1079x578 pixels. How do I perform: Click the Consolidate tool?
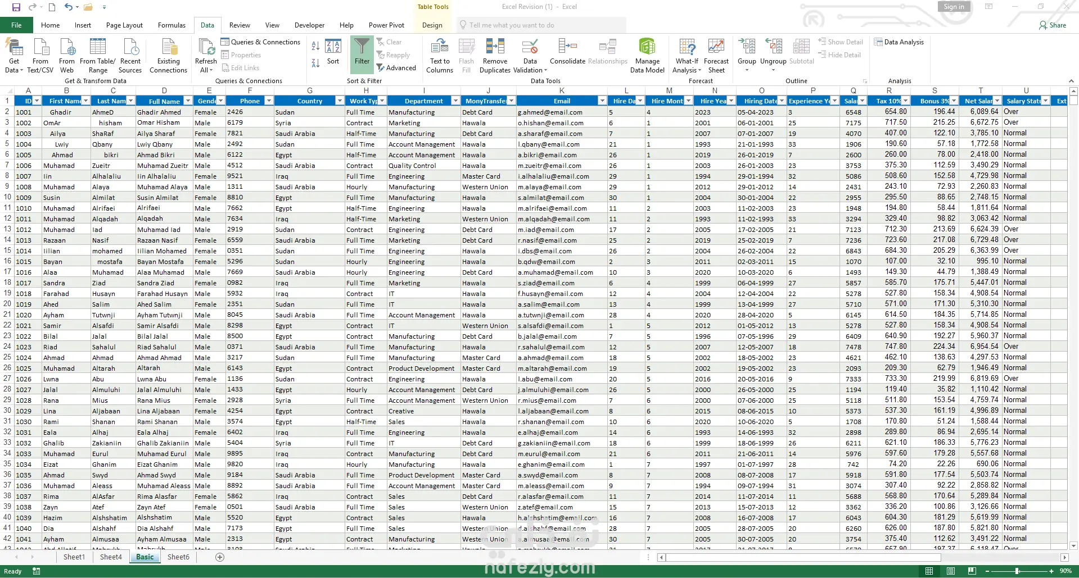point(567,52)
